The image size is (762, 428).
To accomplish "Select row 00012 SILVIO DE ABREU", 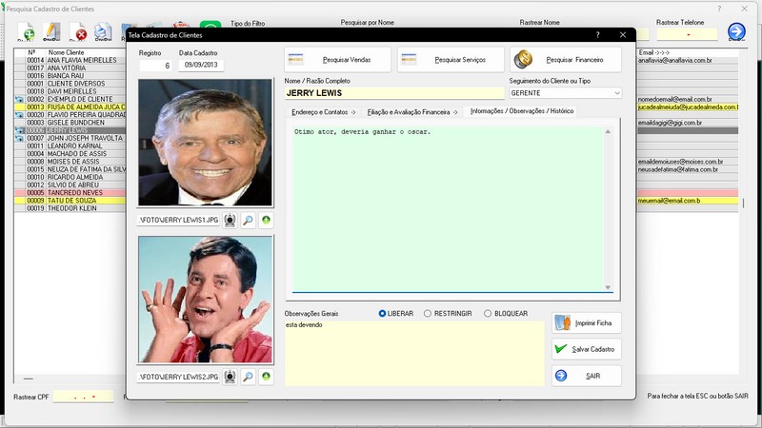I will tap(70, 185).
